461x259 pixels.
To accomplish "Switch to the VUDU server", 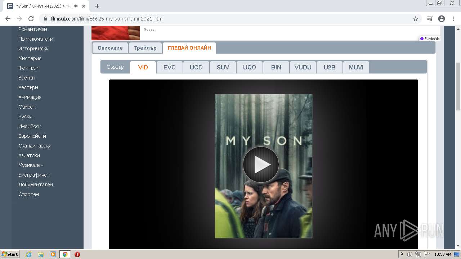I will 303,67.
